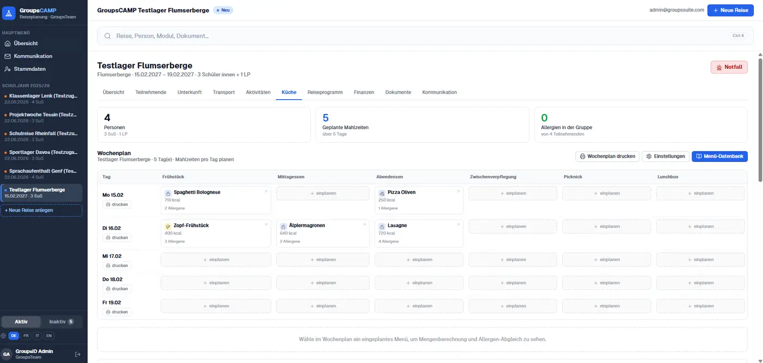Open Kommunikation in the sidebar main menu
763x363 pixels.
point(33,56)
